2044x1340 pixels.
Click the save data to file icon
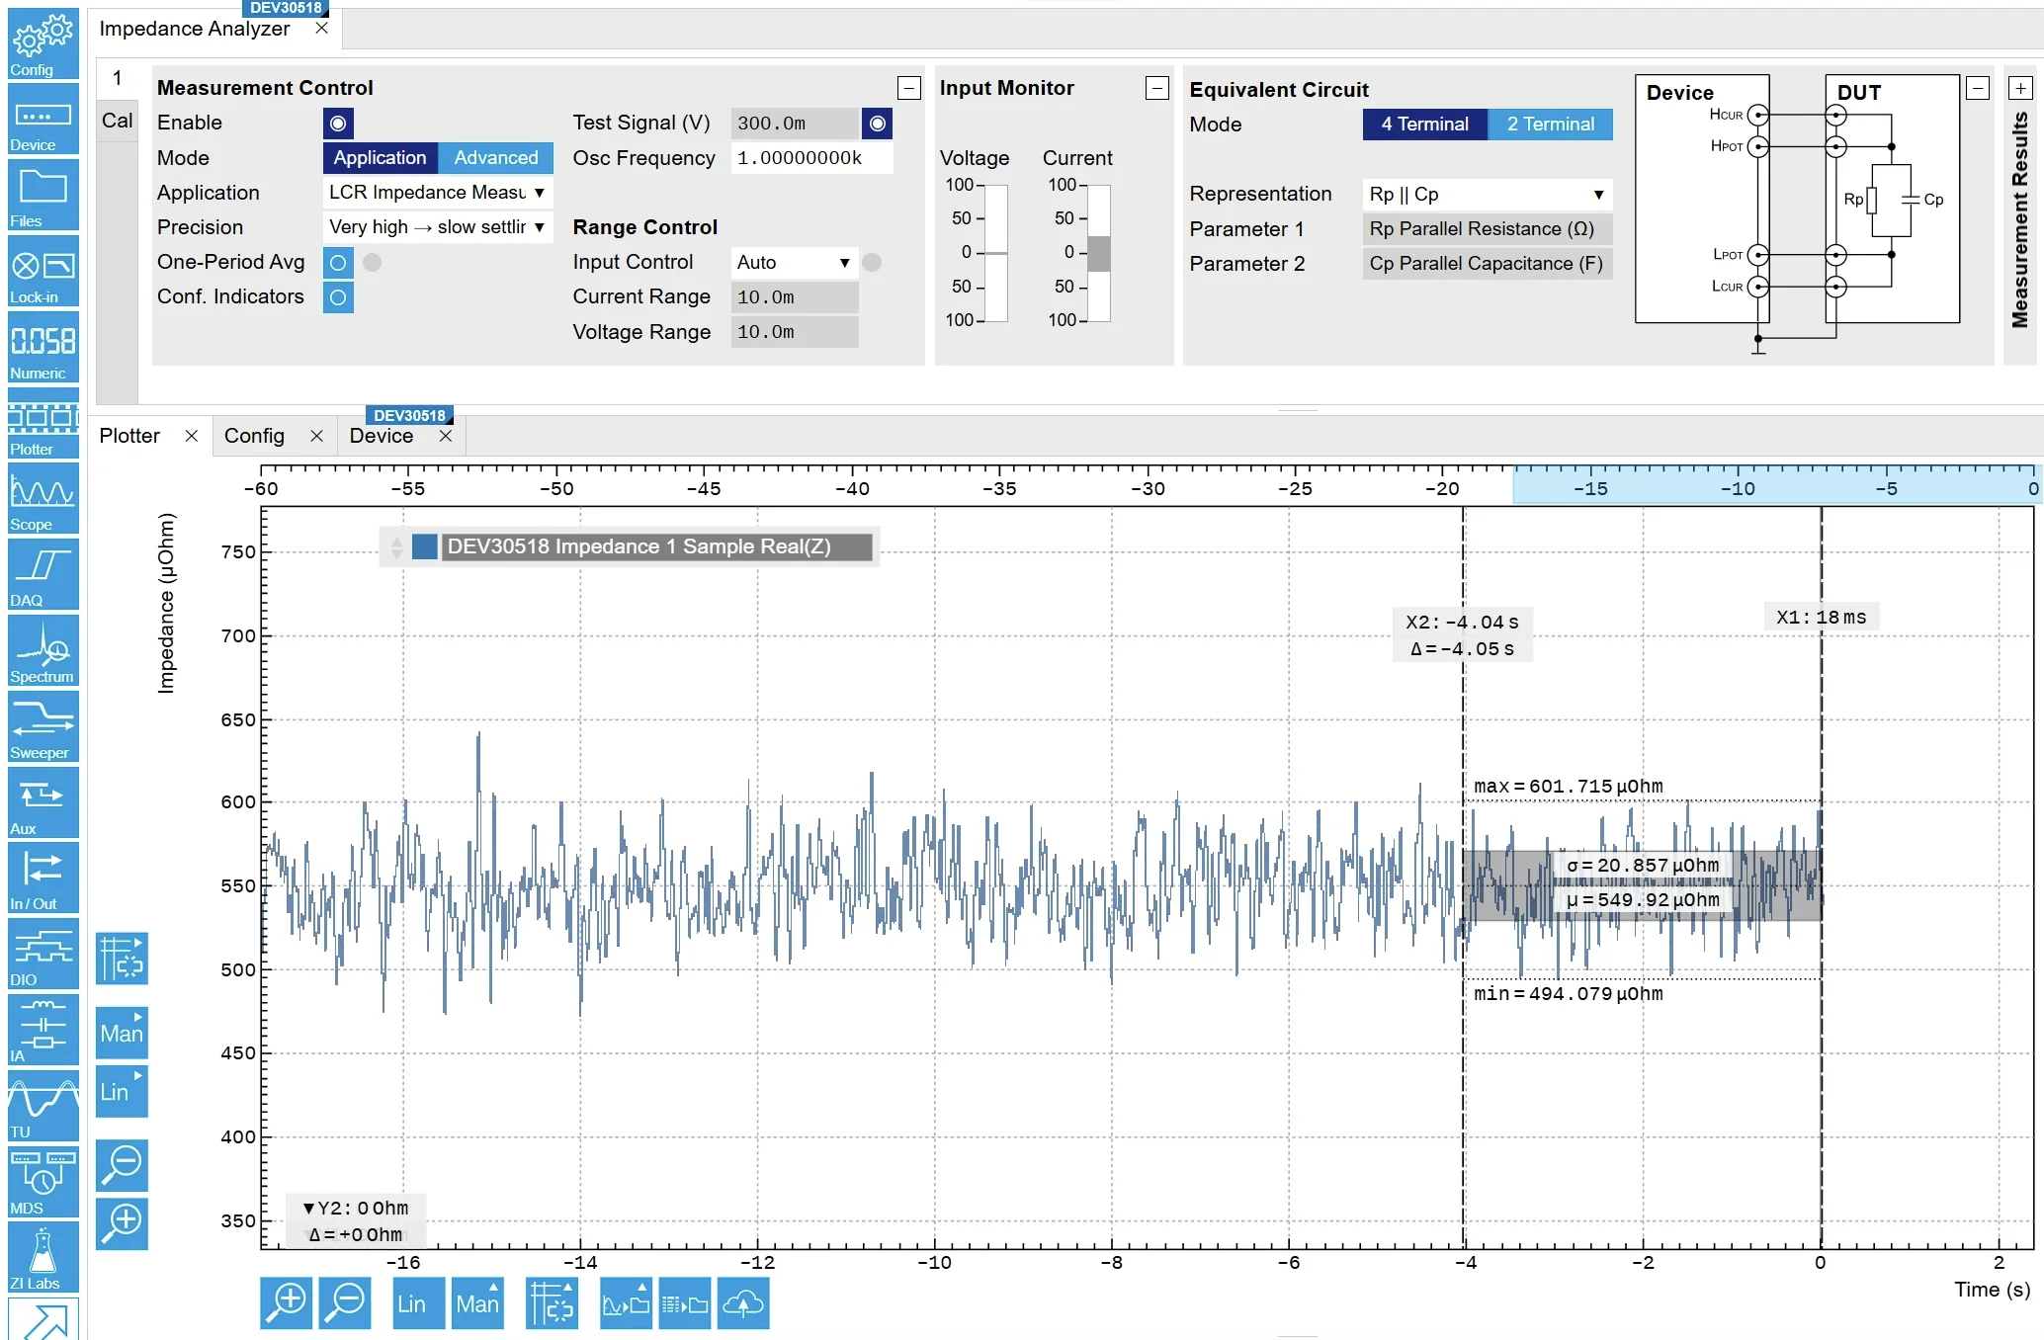[x=685, y=1302]
